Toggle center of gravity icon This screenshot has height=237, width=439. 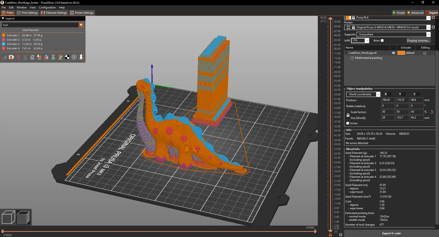click(67, 57)
